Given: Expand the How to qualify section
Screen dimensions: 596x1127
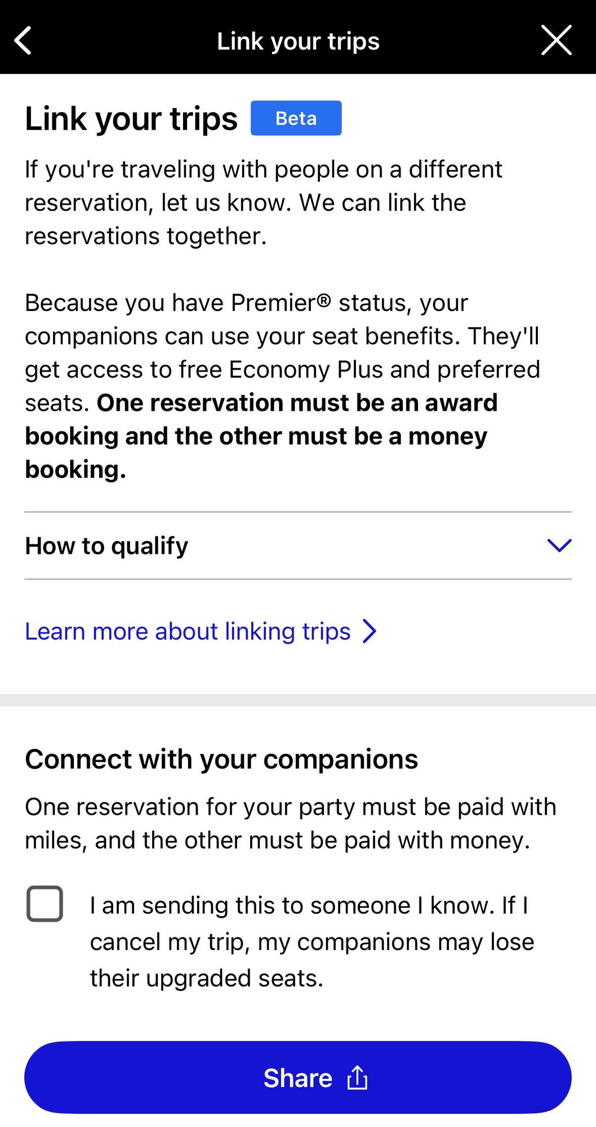Looking at the screenshot, I should (107, 545).
